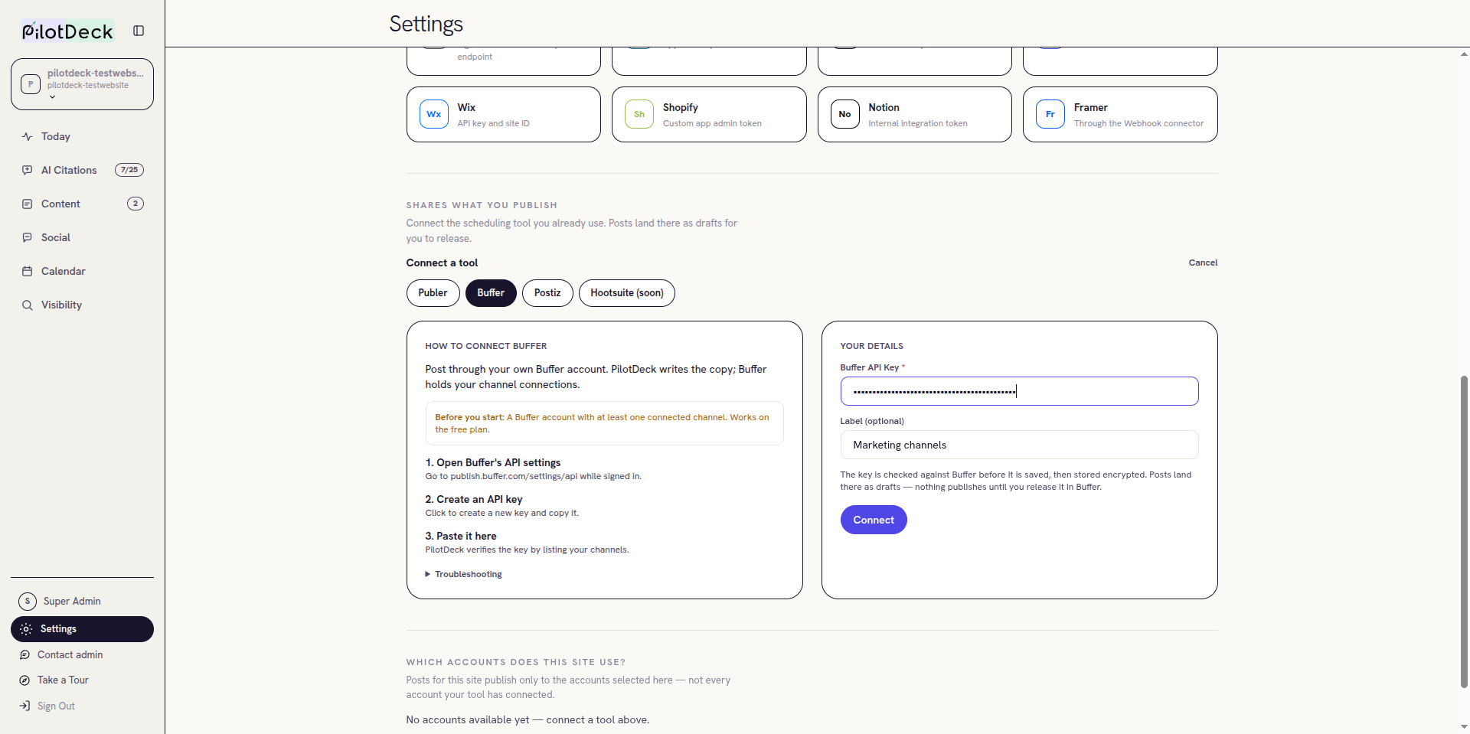The height and width of the screenshot is (734, 1470).
Task: Select the Wix integration logo
Action: point(434,114)
